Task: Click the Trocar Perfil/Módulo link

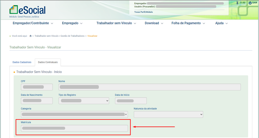Action: coord(143,12)
